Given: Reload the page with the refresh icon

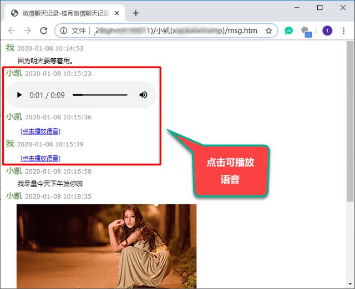Looking at the screenshot, I should (x=43, y=31).
